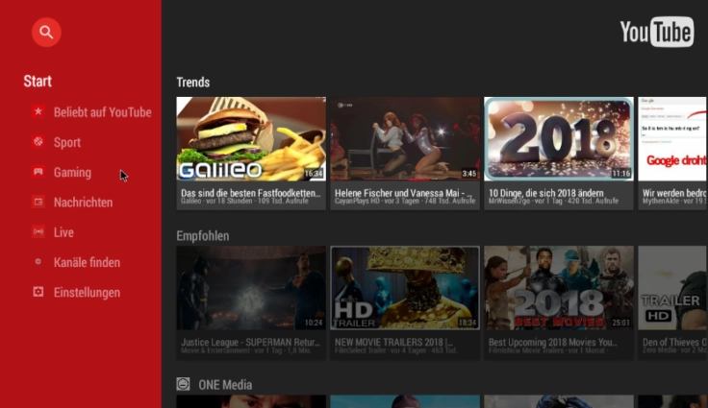This screenshot has height=408, width=708.
Task: Play the Helene Fischer und Vanessa Mai thumbnail
Action: (x=405, y=139)
